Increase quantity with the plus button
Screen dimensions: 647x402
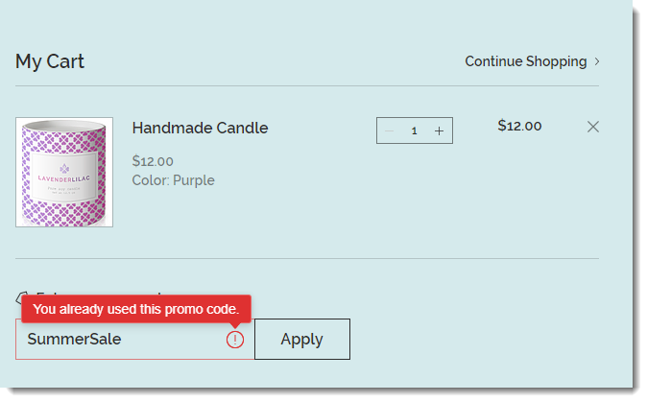439,130
